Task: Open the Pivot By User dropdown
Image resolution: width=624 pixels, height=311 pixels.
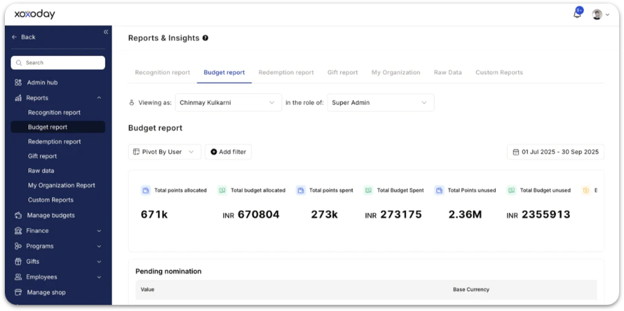Action: pos(164,152)
